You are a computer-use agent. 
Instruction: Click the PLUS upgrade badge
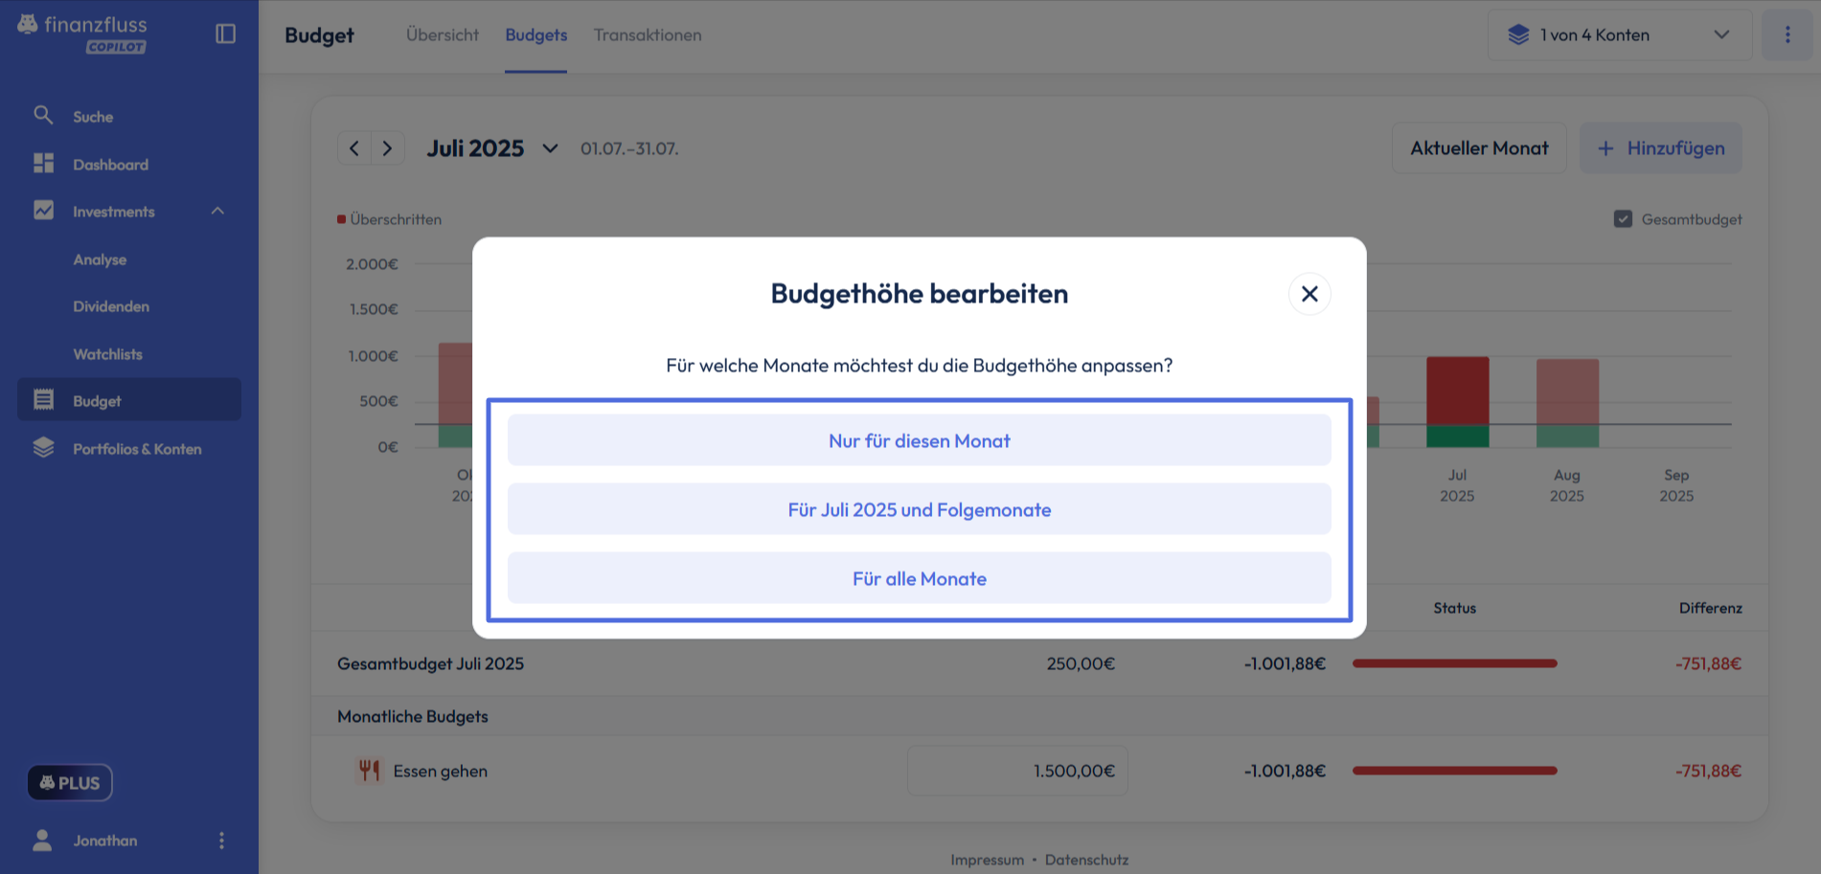click(70, 783)
